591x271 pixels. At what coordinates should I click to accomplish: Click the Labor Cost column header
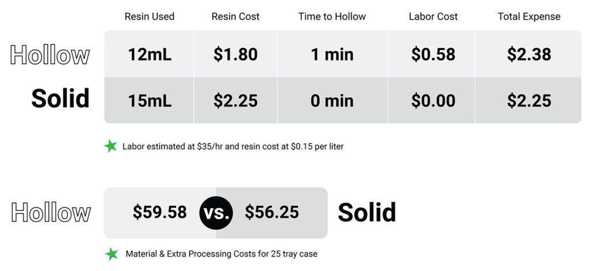tap(433, 17)
